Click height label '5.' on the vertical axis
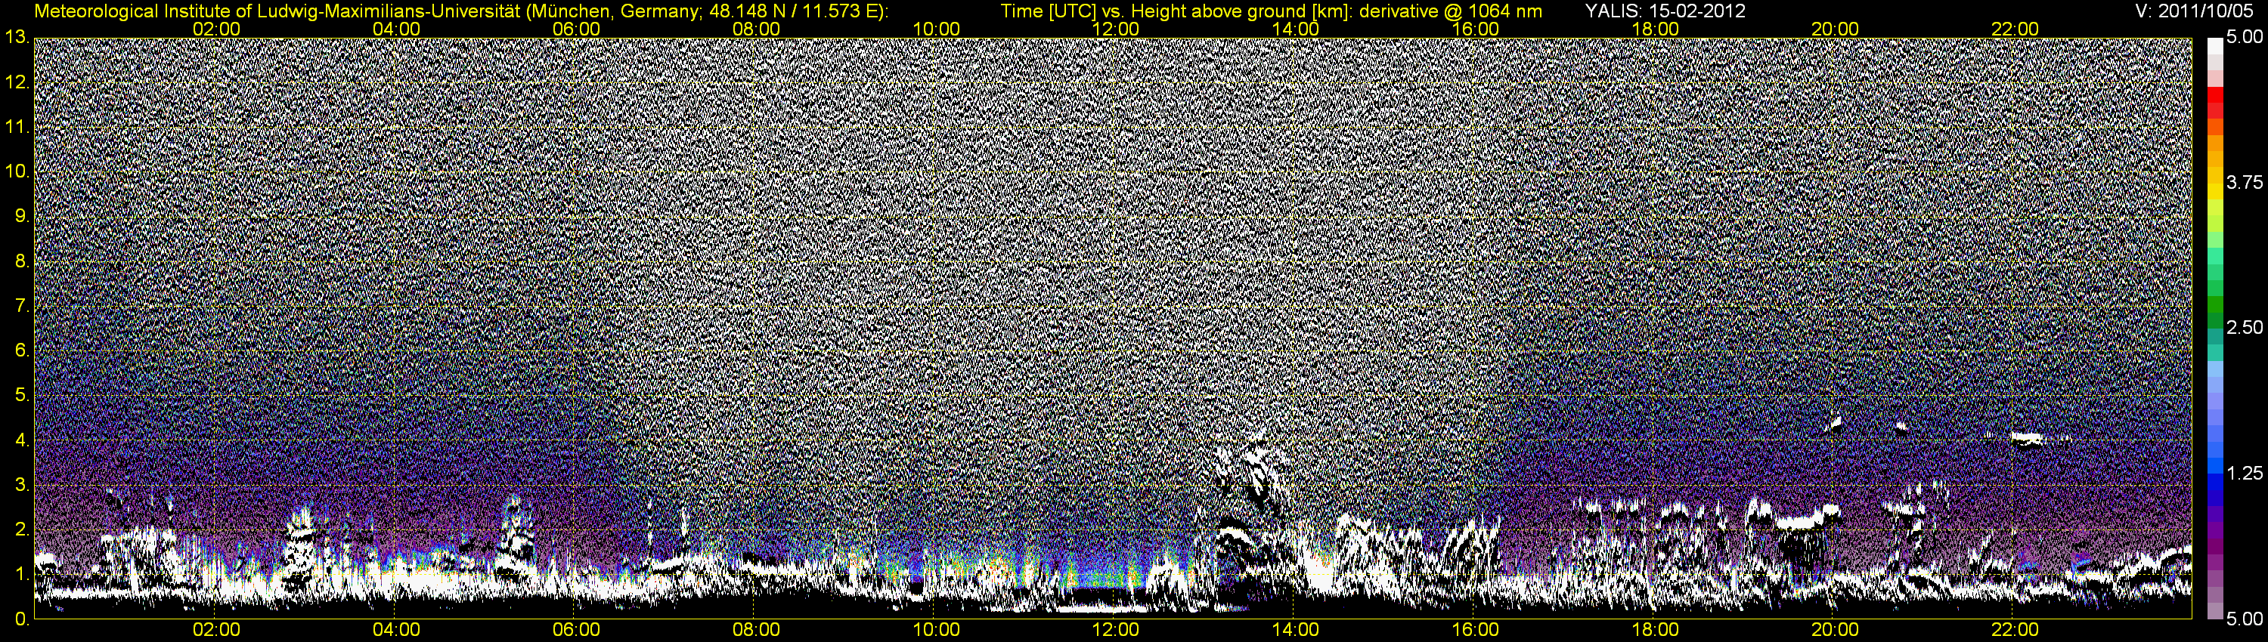Viewport: 2268px width, 642px height. 23,396
